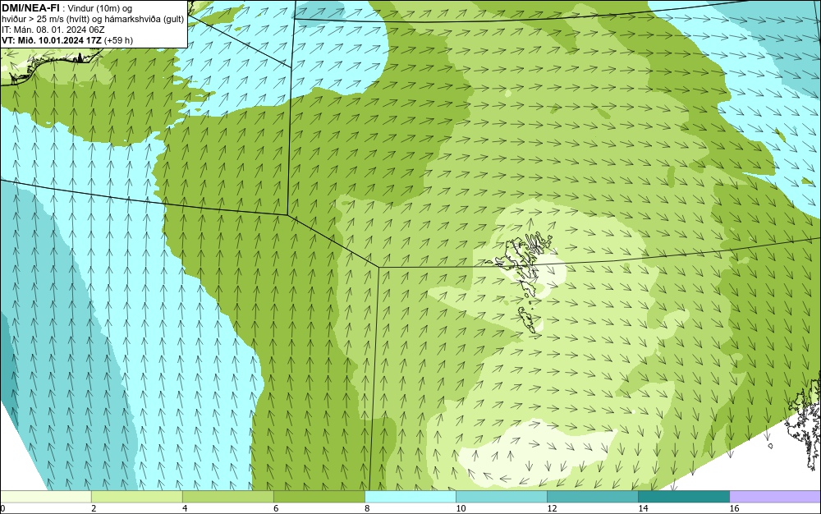821x514 pixels.
Task: Click the legend scale value 12
Action: [552, 508]
